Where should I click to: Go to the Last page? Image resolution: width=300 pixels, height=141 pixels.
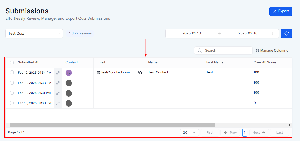(279, 132)
